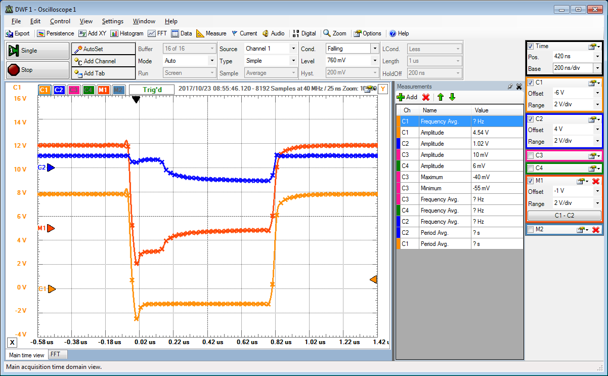Click the C1 - C2 math button

click(x=564, y=216)
